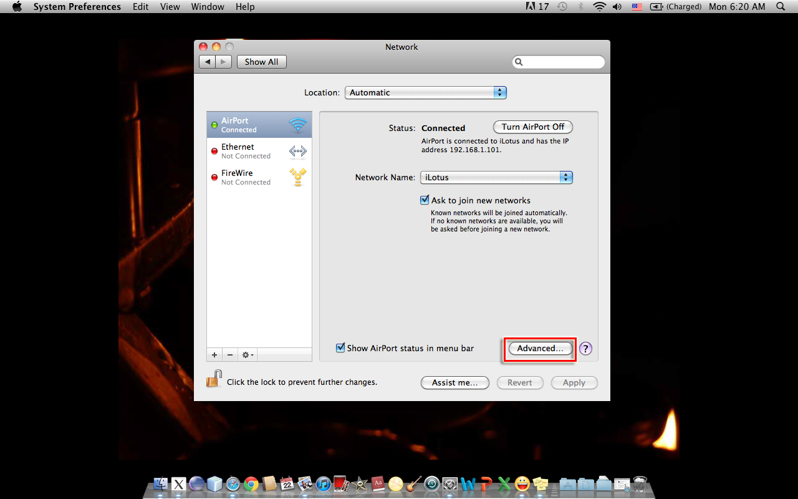
Task: Open X11 from the Dock
Action: pyautogui.click(x=179, y=484)
